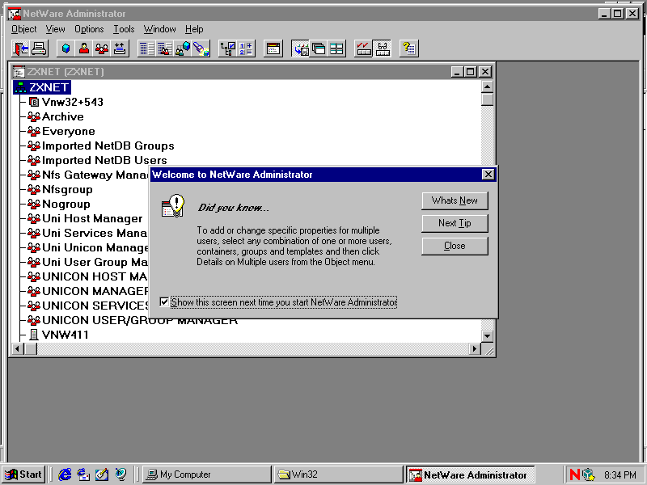Click the vertical scrollbar thumb in ZXNET window
The image size is (647, 485).
click(488, 99)
